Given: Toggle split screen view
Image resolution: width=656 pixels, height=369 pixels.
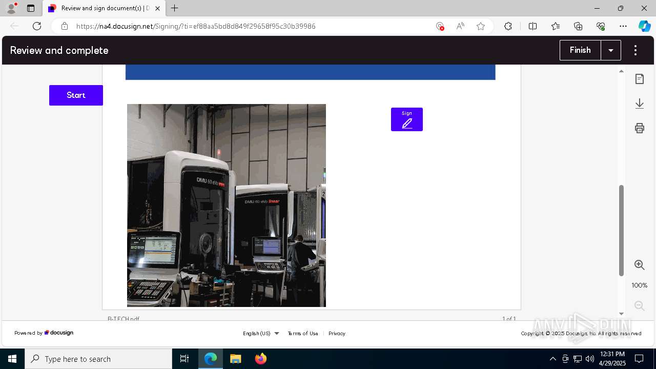Looking at the screenshot, I should pos(532,26).
